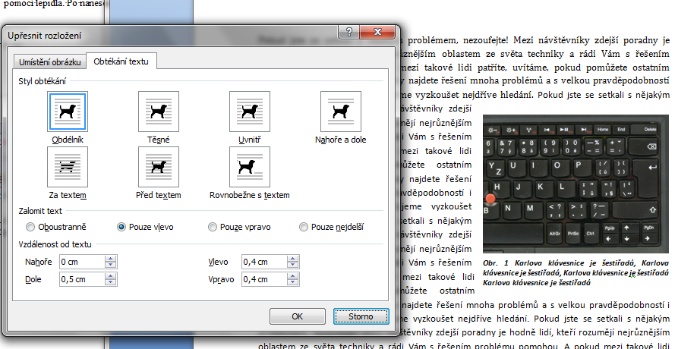
Task: Decrease the Vpravo distance value
Action: pyautogui.click(x=293, y=282)
